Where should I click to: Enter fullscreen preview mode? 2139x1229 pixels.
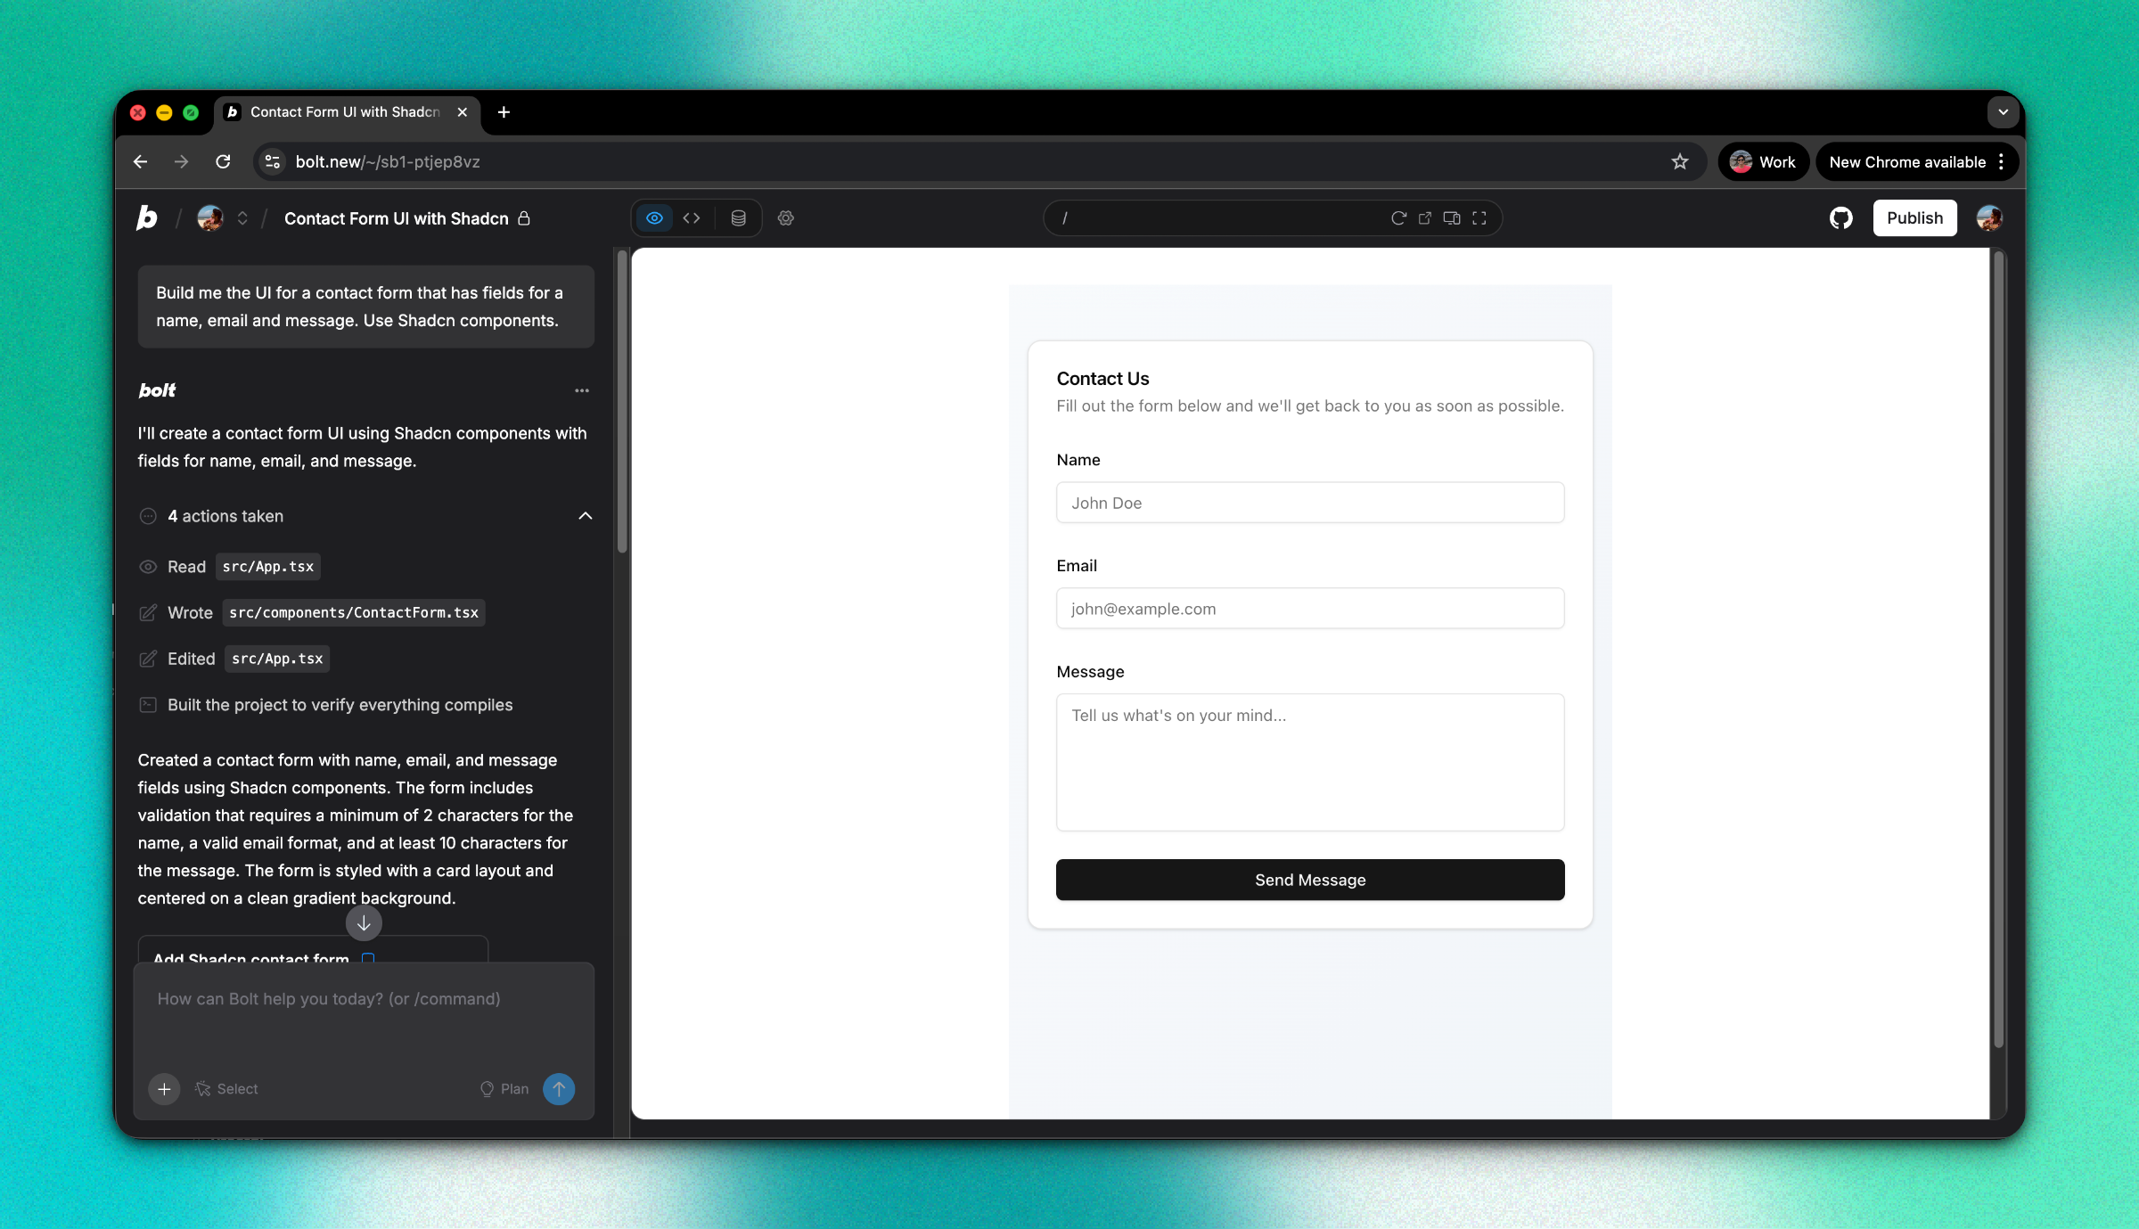[1479, 217]
